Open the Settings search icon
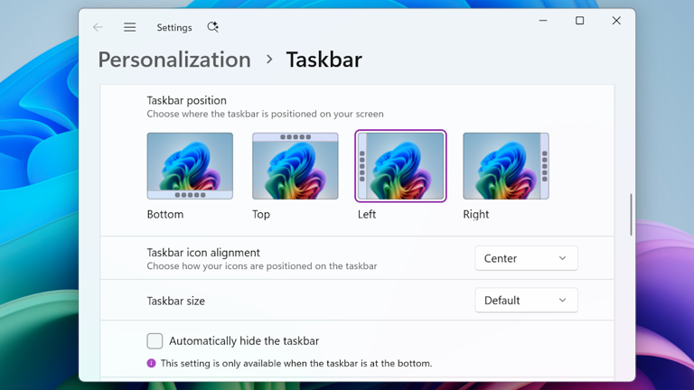 click(213, 27)
